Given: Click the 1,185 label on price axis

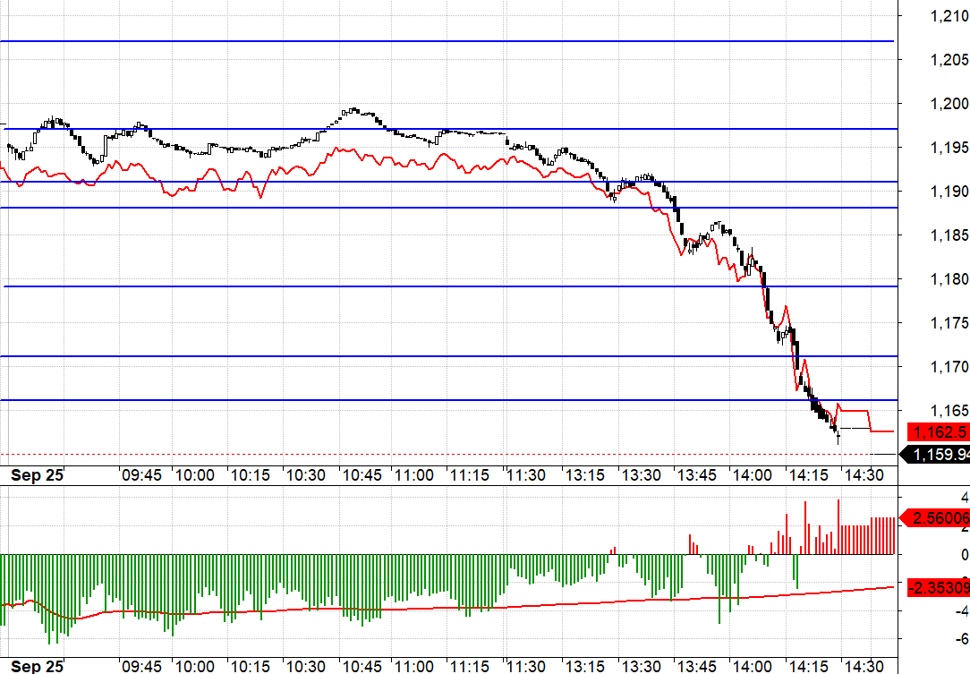Looking at the screenshot, I should (949, 235).
